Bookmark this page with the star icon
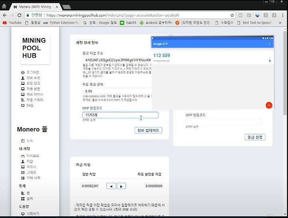This screenshot has width=288, height=218. click(232, 15)
